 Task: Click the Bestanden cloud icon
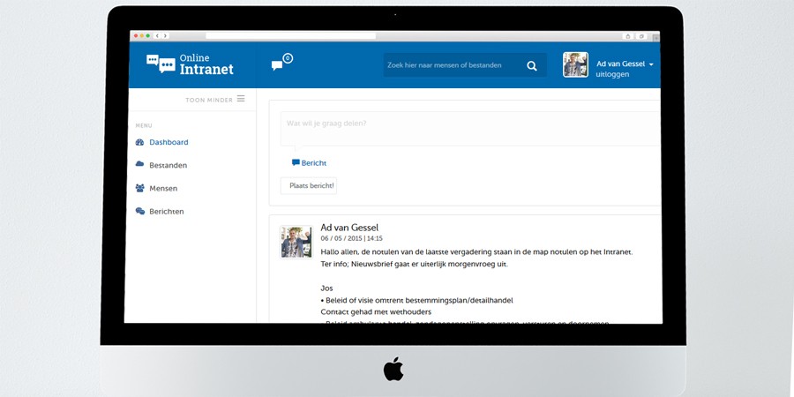pyautogui.click(x=139, y=164)
